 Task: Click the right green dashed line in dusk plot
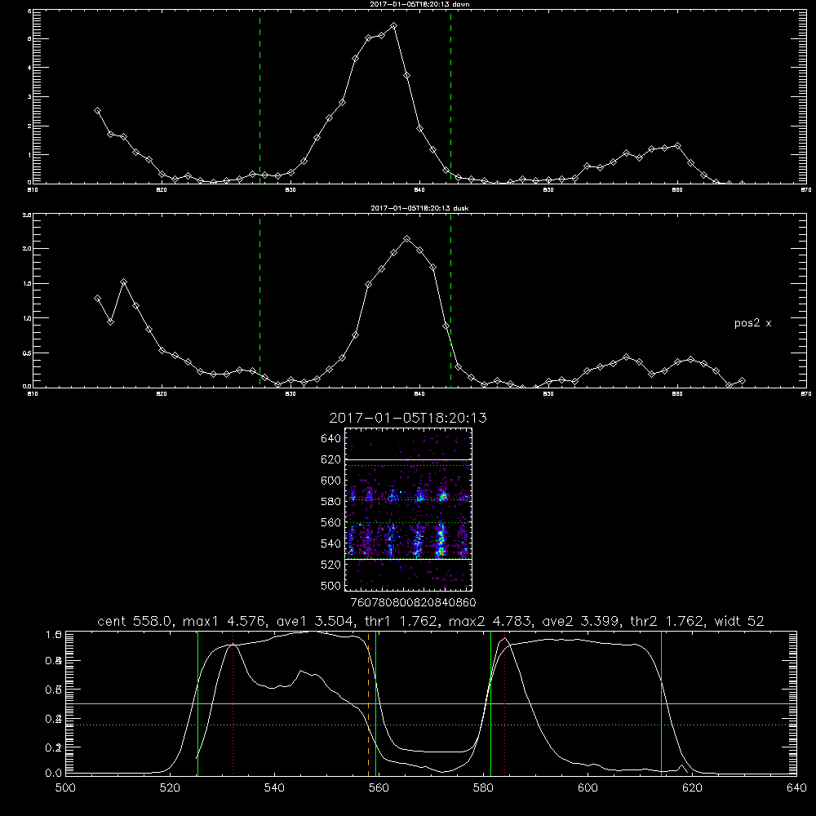(450, 301)
